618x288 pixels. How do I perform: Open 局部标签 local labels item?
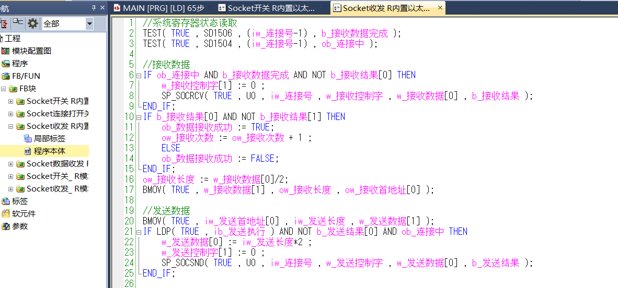49,139
